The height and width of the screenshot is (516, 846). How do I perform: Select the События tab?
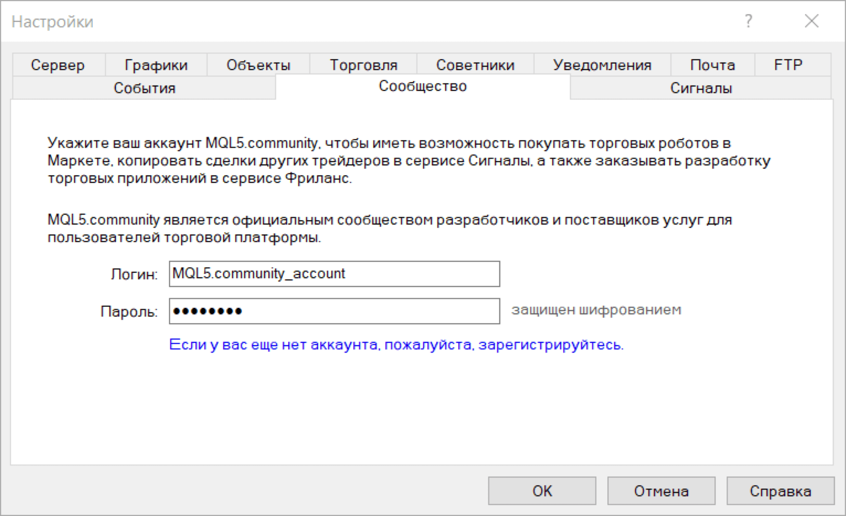(x=144, y=88)
